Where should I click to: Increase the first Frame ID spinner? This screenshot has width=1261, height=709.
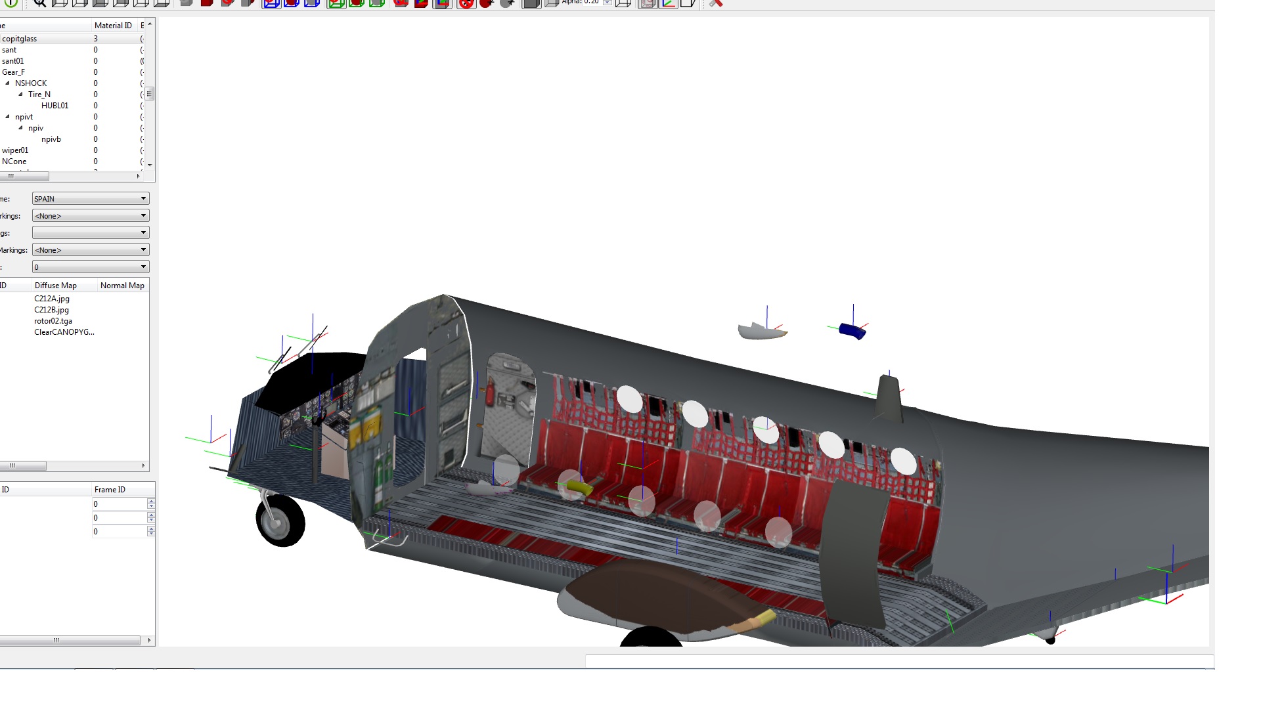pos(151,501)
